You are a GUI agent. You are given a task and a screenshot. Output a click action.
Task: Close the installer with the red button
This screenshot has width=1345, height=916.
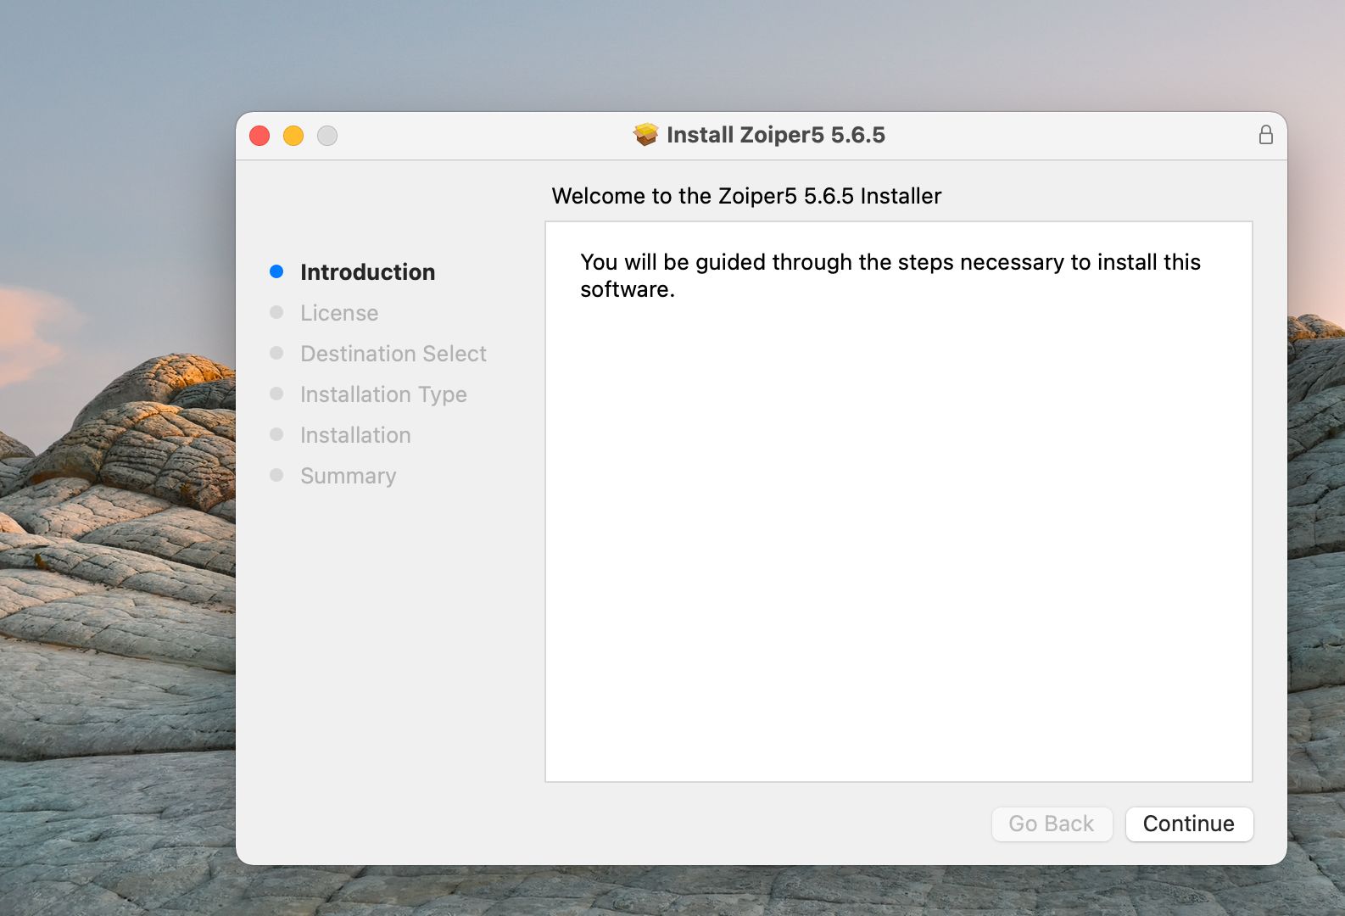click(260, 136)
